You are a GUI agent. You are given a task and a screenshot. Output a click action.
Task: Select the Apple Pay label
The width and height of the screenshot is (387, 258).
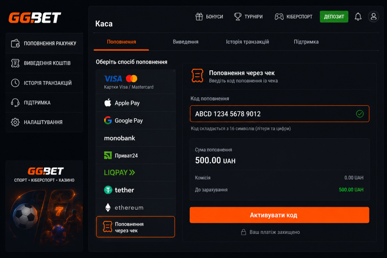[x=127, y=103]
